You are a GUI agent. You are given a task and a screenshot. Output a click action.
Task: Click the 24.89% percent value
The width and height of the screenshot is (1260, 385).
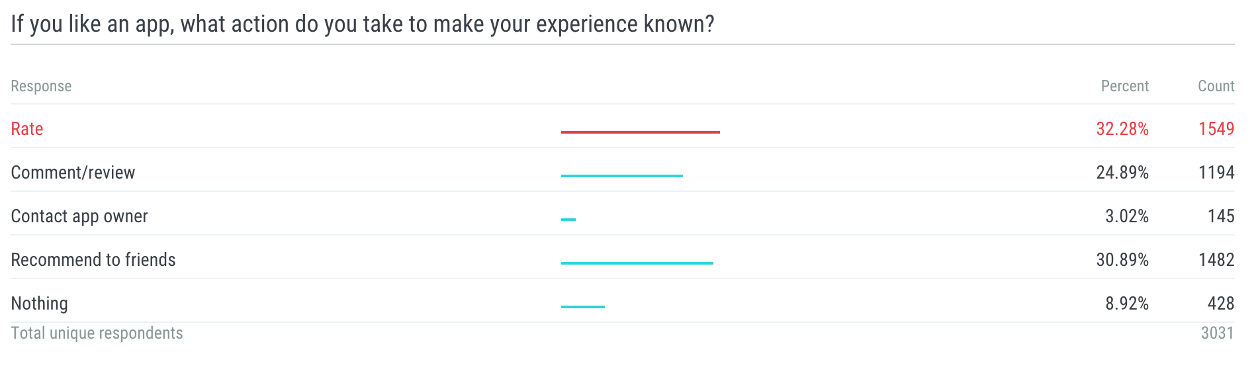1122,173
